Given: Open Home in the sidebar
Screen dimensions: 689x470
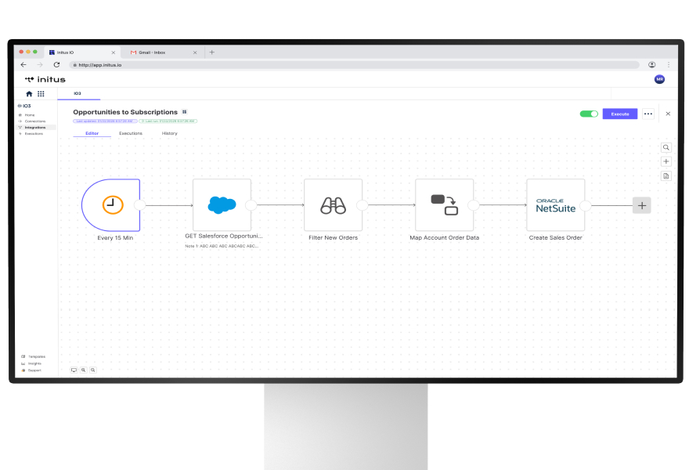Looking at the screenshot, I should click(x=30, y=115).
